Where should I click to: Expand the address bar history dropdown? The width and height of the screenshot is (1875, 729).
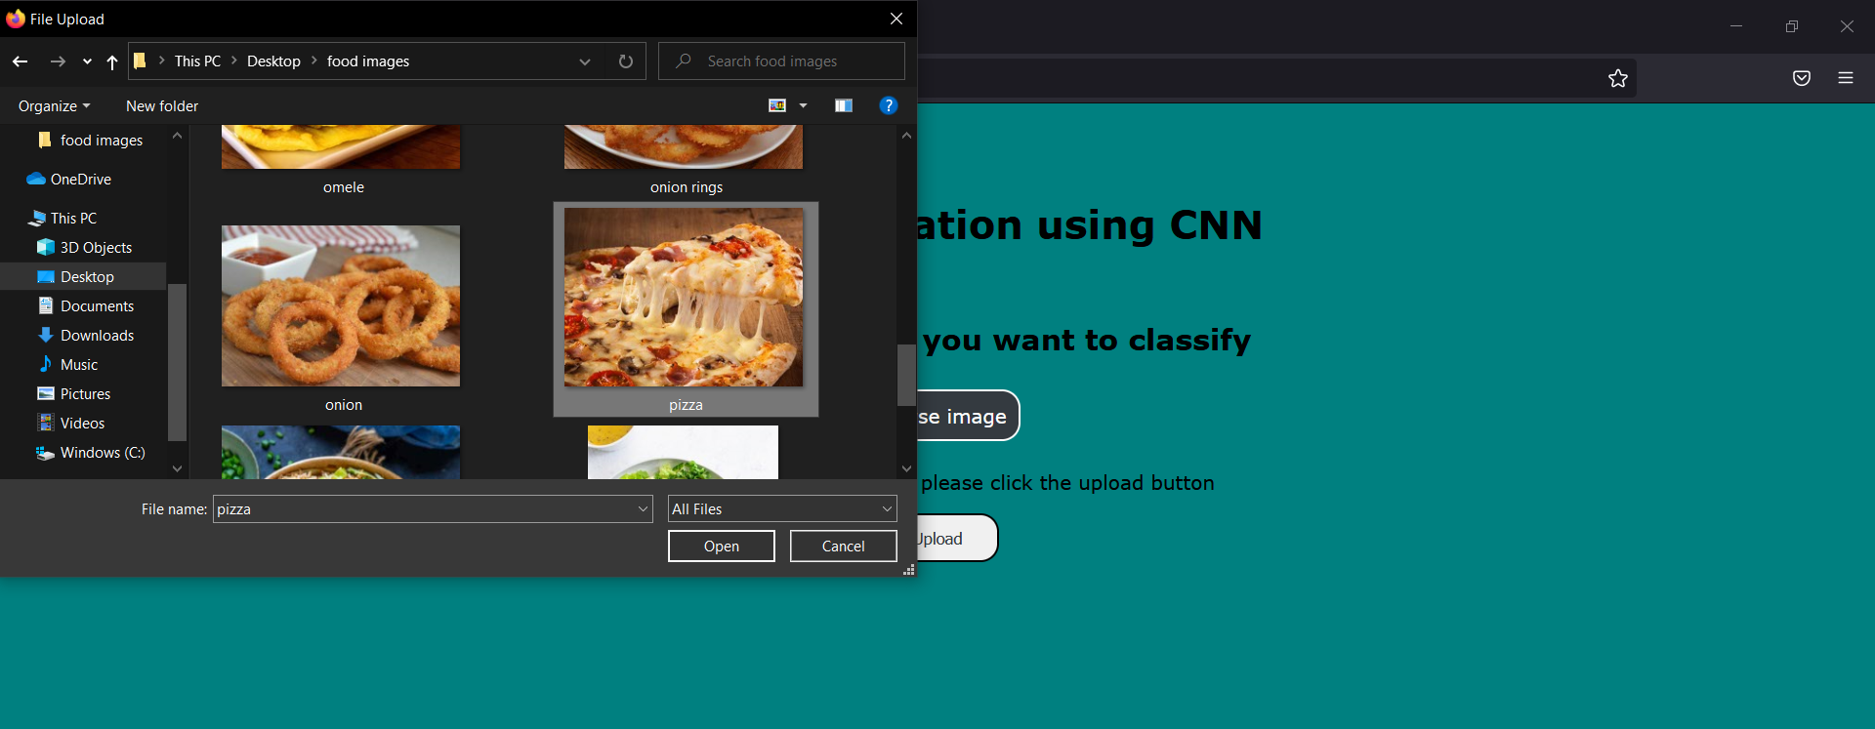(x=585, y=61)
